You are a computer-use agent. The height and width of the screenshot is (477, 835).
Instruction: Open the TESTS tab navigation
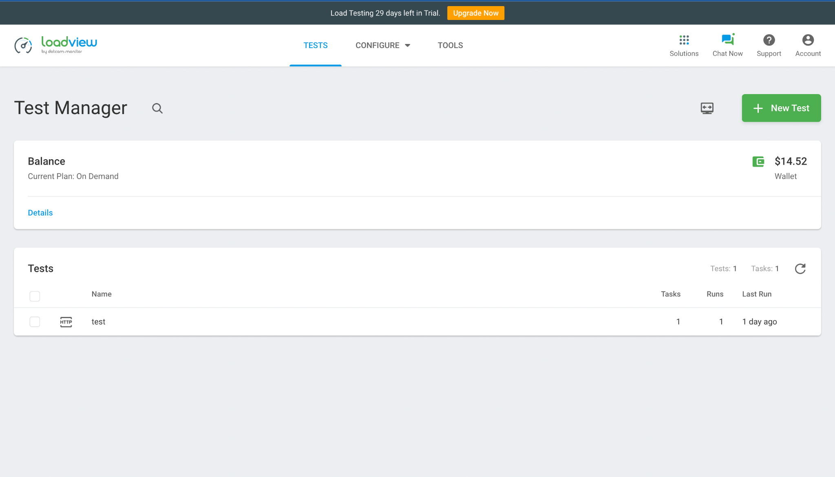coord(316,45)
